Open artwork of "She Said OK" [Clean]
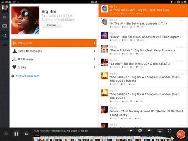Screen dimensions: 188x141 coord(104,76)
